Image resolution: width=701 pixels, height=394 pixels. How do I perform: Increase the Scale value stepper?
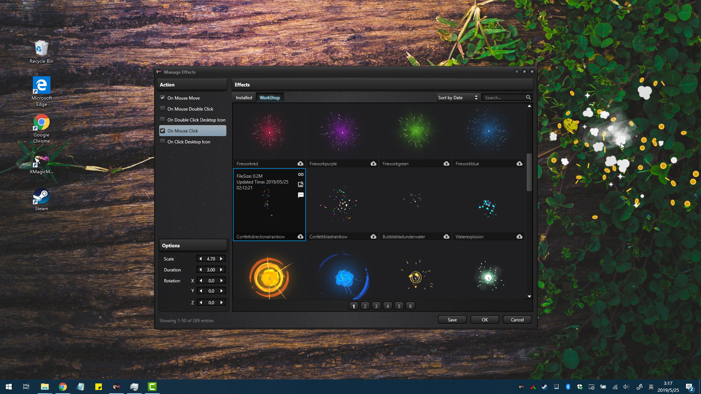[x=222, y=258]
